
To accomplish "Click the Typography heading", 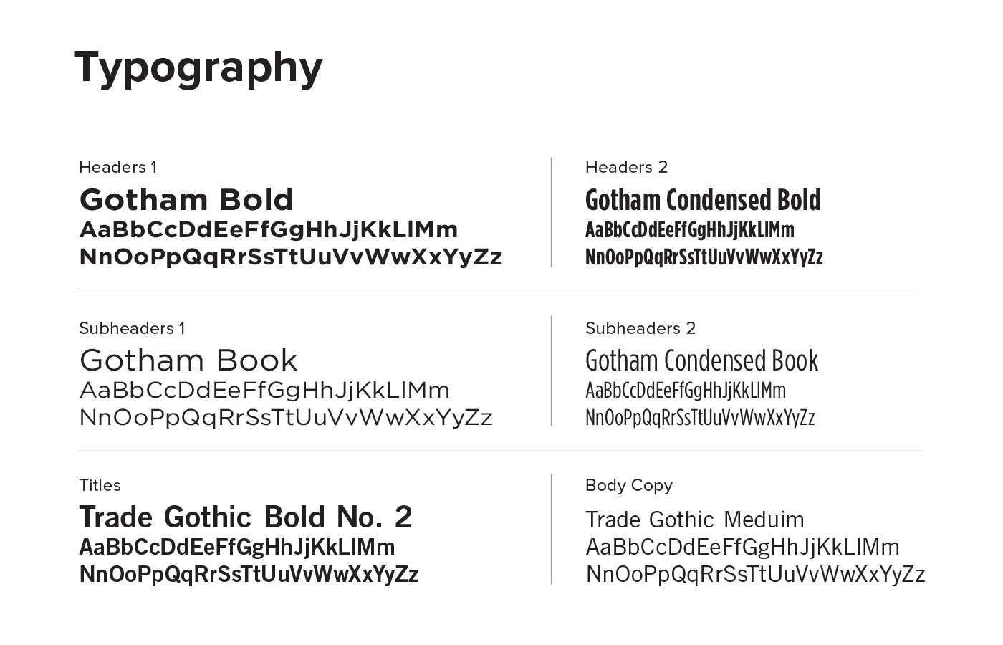I will tap(198, 70).
